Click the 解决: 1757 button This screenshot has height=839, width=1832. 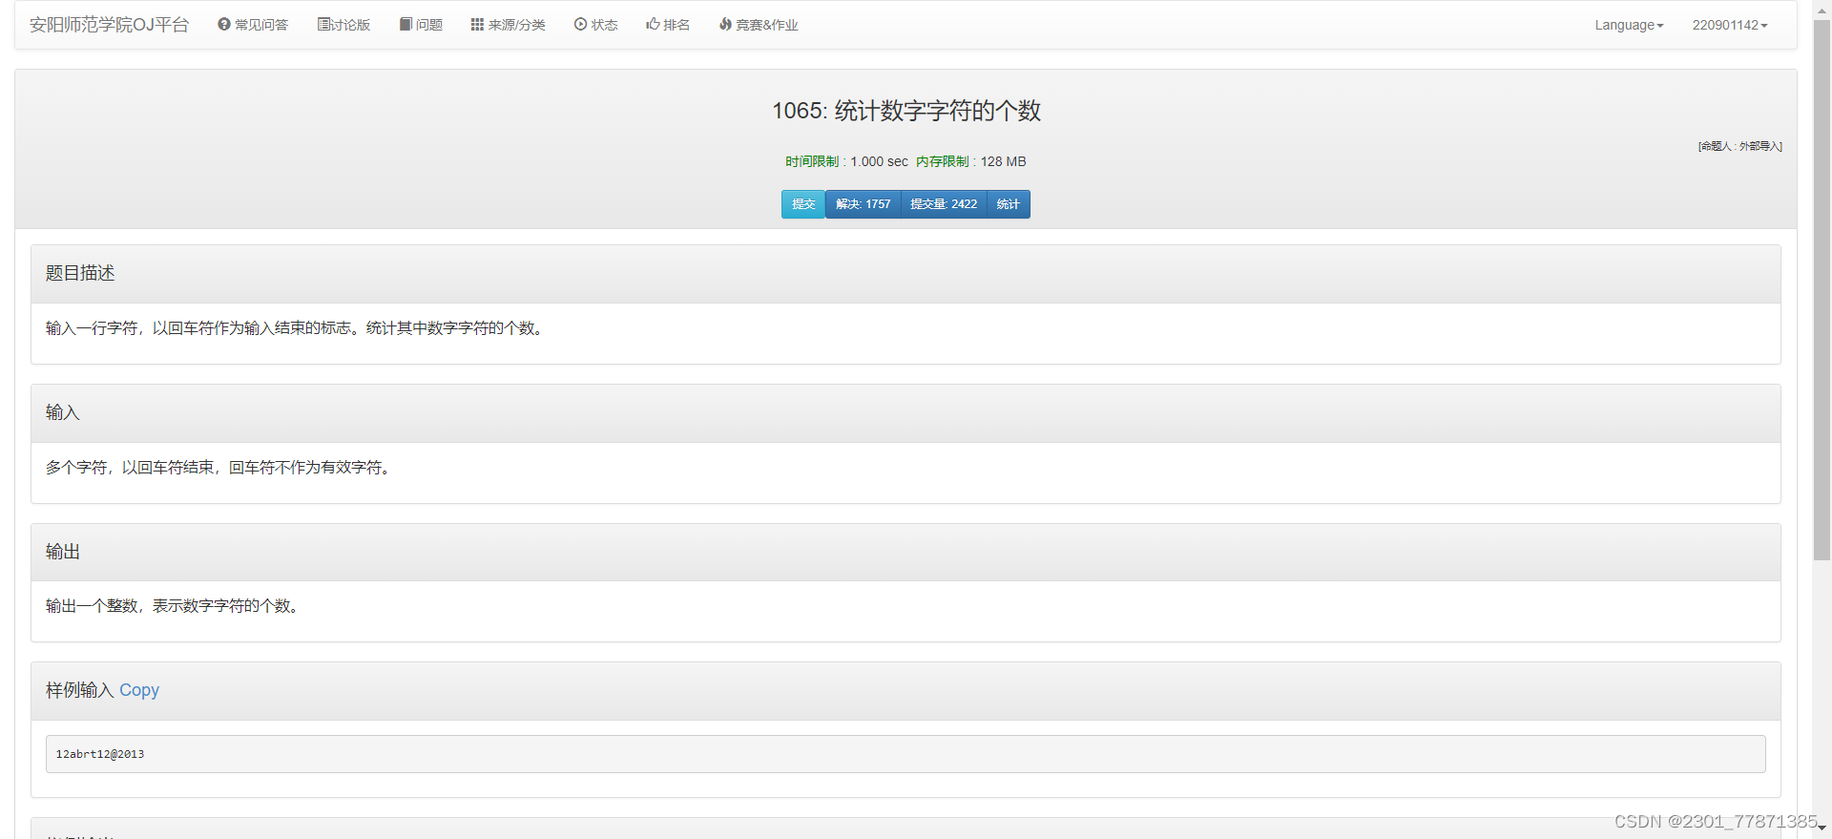click(864, 204)
